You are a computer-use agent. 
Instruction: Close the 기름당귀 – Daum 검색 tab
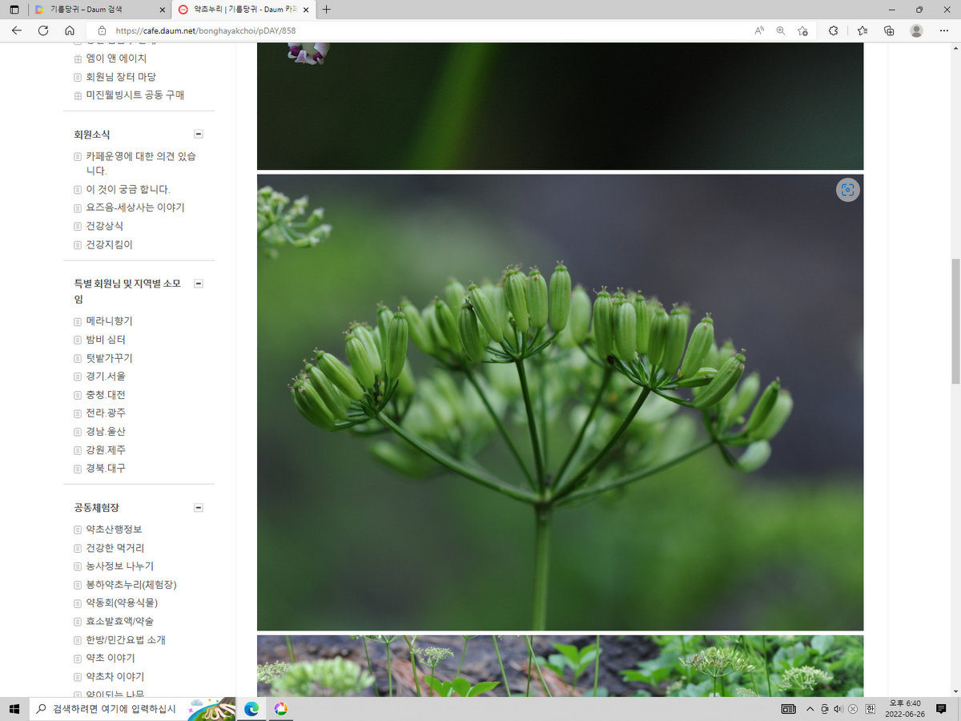point(161,10)
